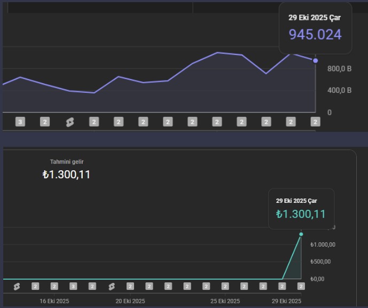Click rightmost '2' marker in upper views chart
Screen dimensions: 368x308
pyautogui.click(x=315, y=122)
